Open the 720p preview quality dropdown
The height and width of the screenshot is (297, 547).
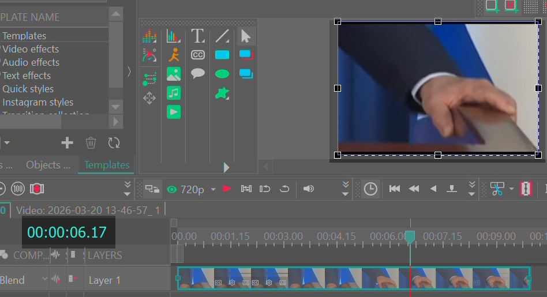pos(213,189)
